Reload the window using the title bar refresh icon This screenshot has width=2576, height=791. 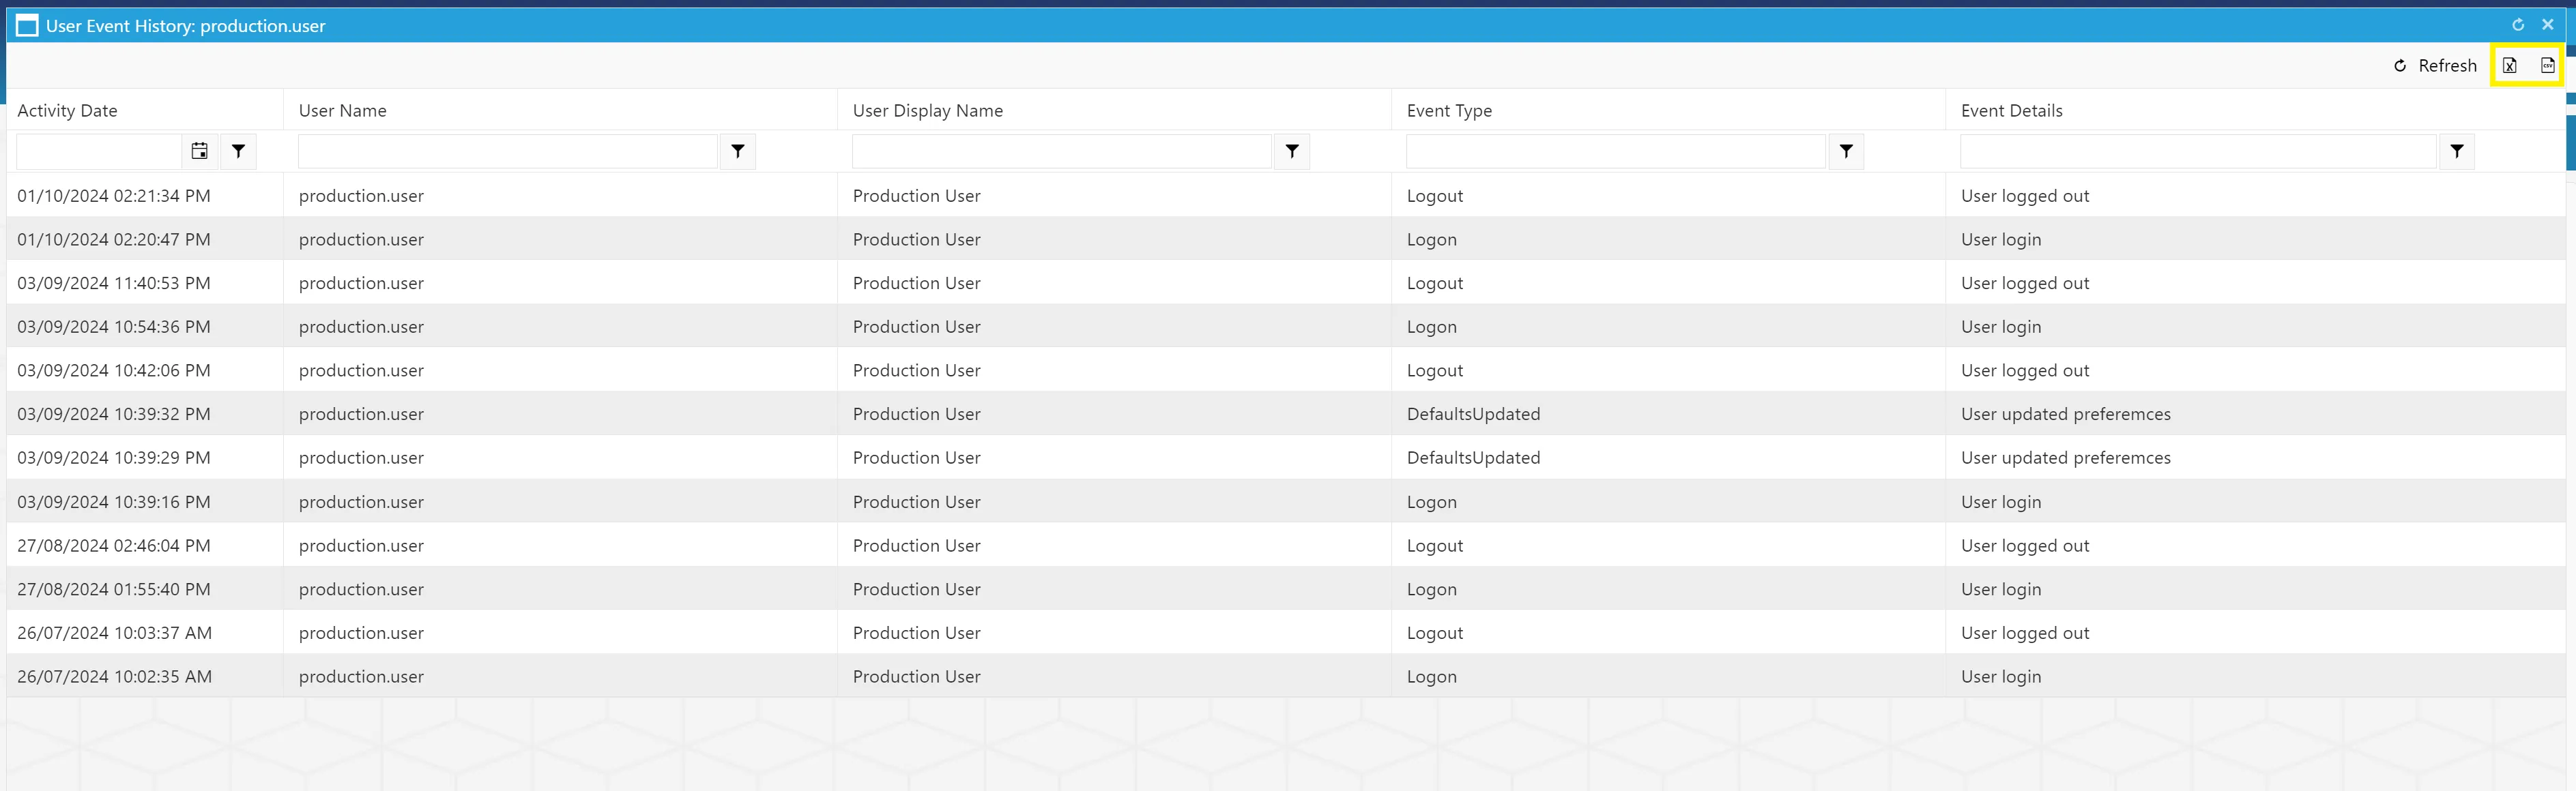(x=2517, y=25)
